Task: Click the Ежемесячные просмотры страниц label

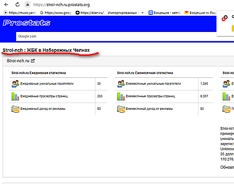Action: tap(150, 96)
